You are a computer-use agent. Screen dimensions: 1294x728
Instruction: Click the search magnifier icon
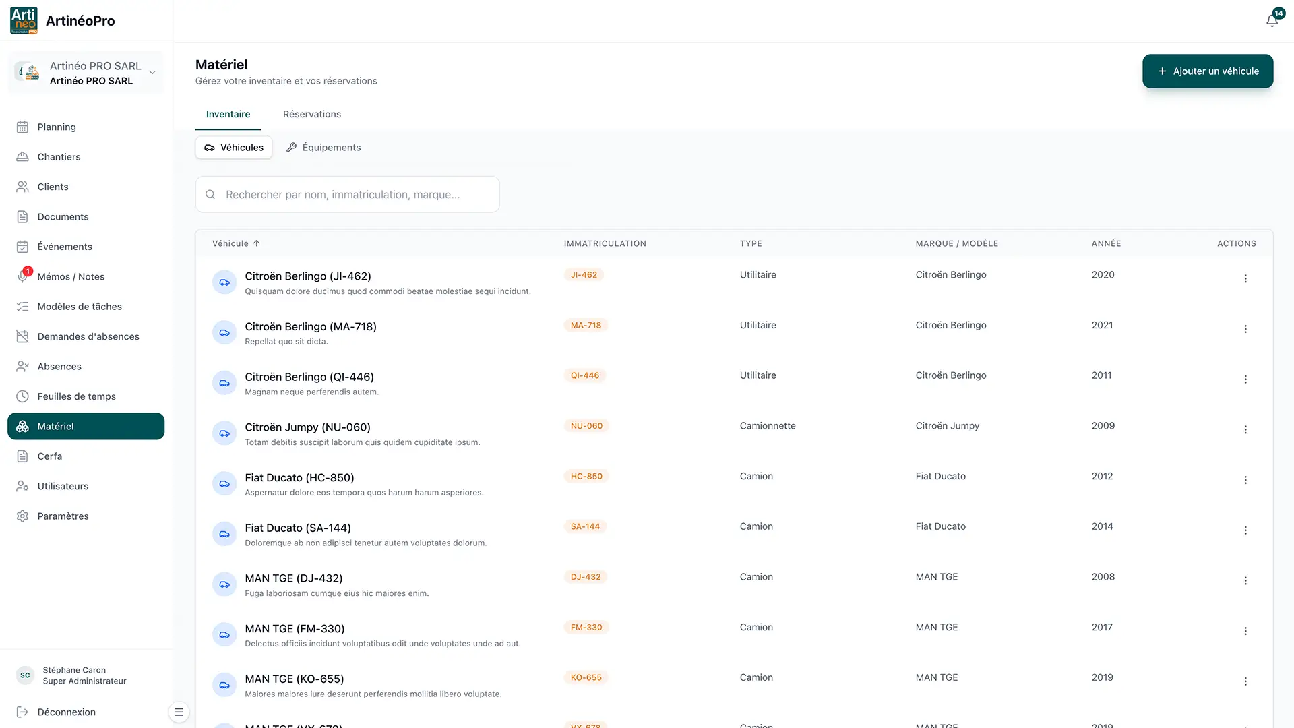pos(210,194)
